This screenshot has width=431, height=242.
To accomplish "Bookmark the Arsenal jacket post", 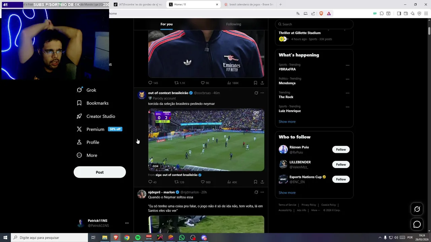I will point(256,83).
